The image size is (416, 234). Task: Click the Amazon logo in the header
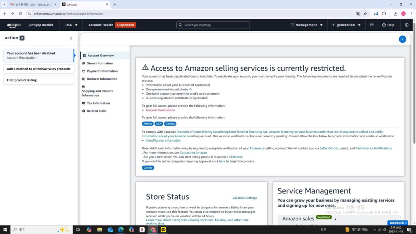tap(14, 25)
